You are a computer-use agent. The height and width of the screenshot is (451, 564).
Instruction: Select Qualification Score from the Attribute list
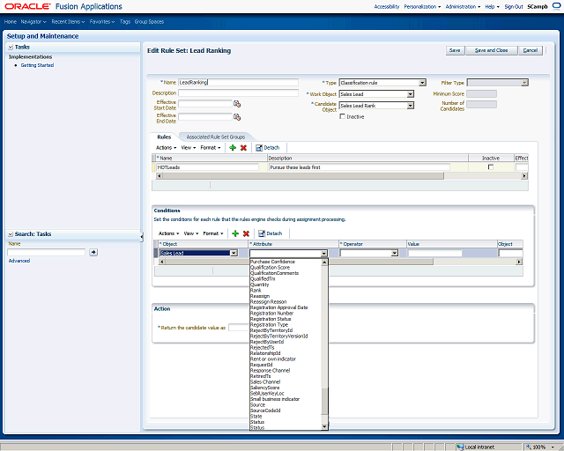click(x=271, y=268)
